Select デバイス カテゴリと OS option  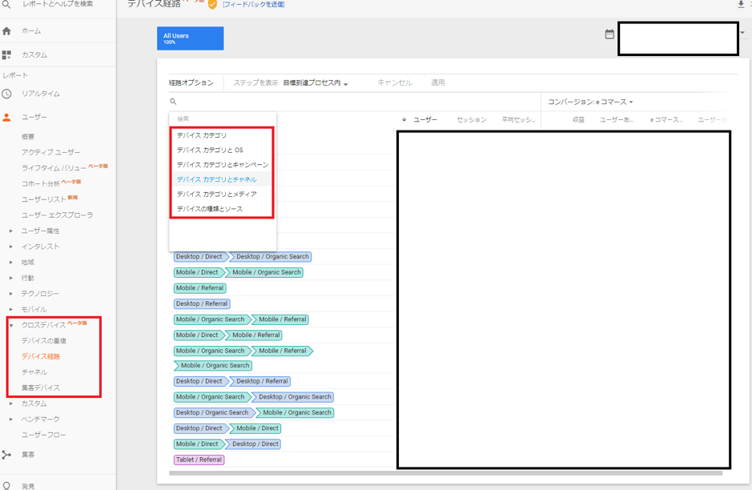point(210,150)
